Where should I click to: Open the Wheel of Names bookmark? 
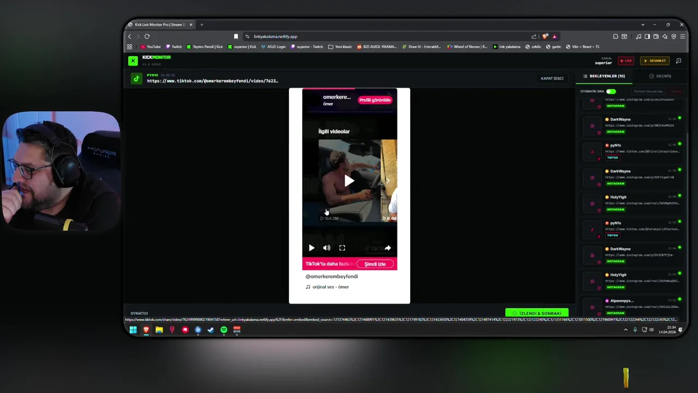click(x=467, y=47)
